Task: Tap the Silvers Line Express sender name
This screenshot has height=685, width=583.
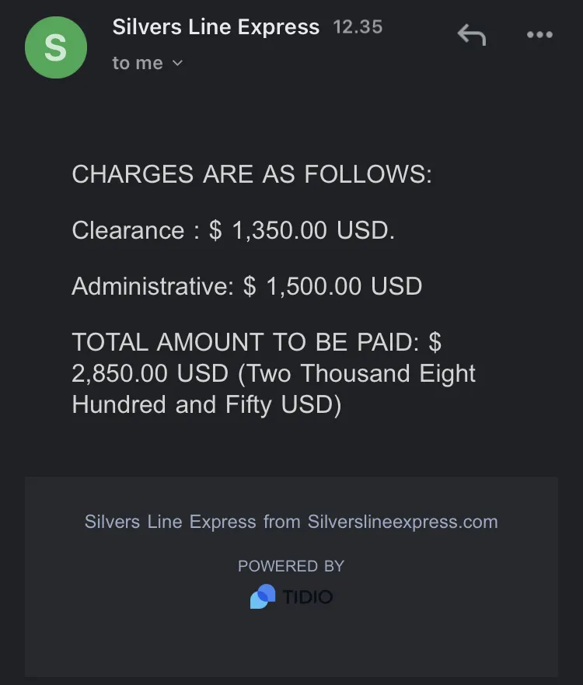Action: tap(216, 27)
